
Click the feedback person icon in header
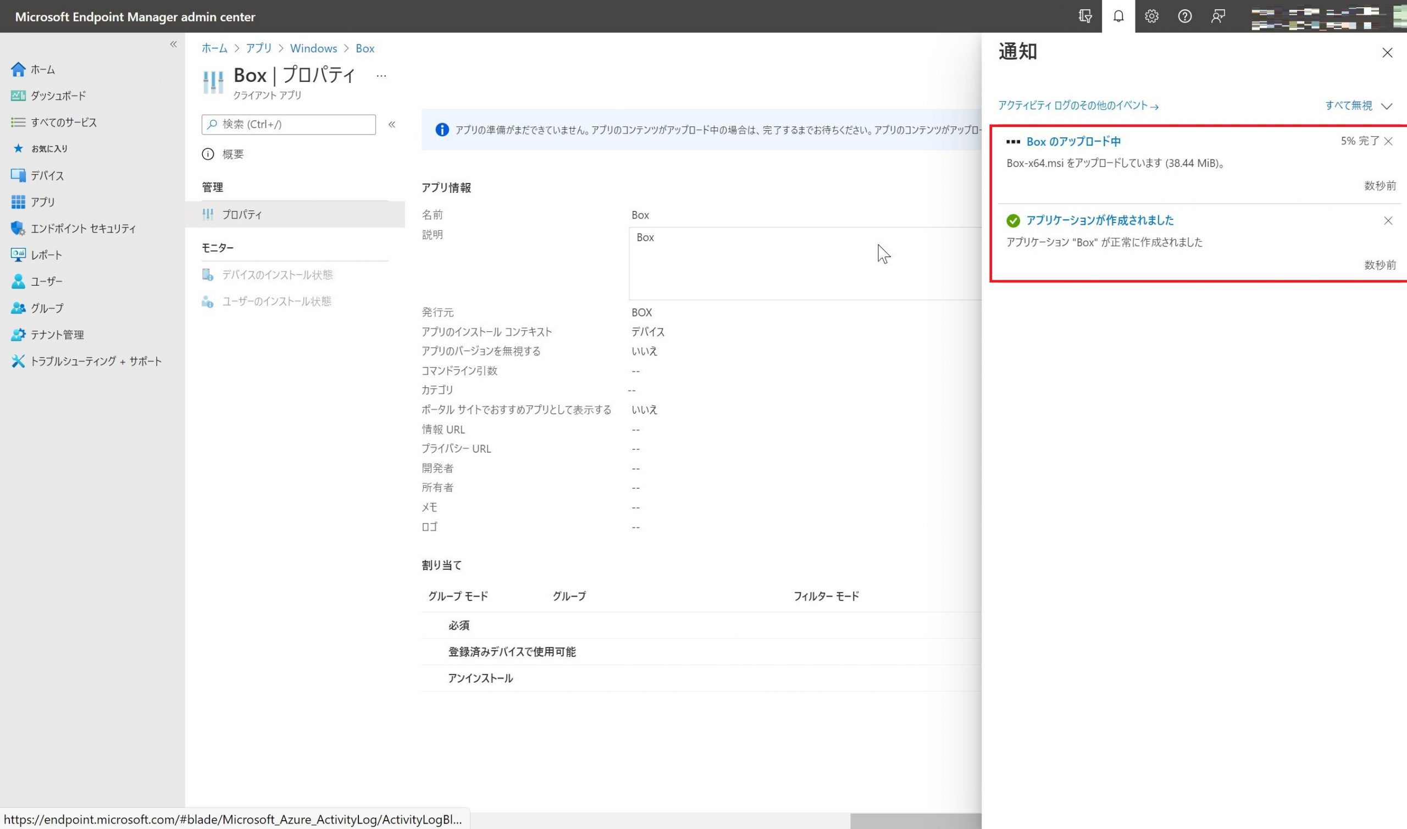pyautogui.click(x=1217, y=16)
